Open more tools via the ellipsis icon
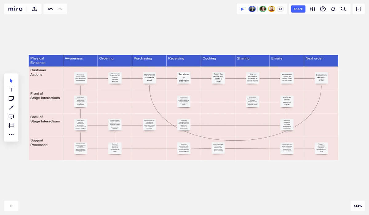Image resolution: width=369 pixels, height=215 pixels. [11, 134]
